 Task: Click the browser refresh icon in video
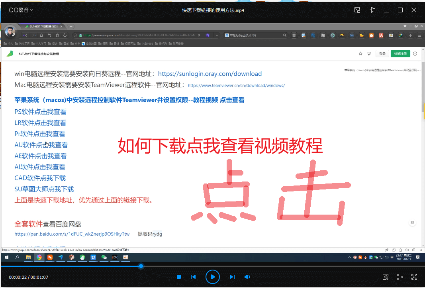(x=65, y=35)
